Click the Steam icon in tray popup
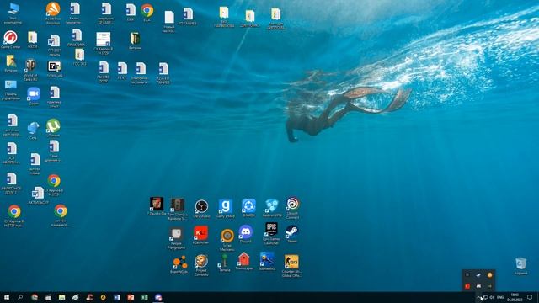 478,275
